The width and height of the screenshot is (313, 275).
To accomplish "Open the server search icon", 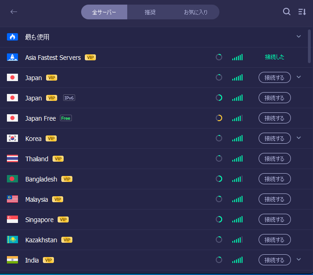I will [287, 12].
